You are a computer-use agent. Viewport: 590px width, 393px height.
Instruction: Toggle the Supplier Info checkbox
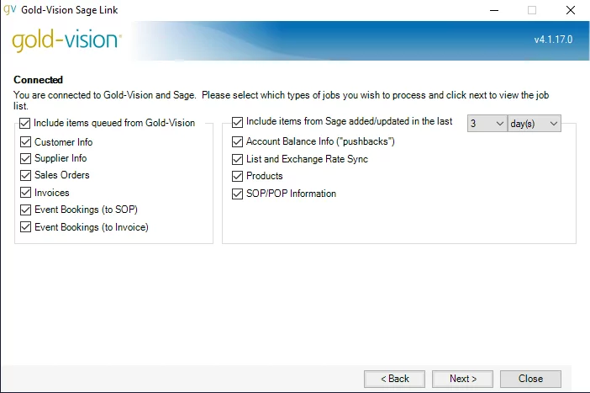pos(25,158)
